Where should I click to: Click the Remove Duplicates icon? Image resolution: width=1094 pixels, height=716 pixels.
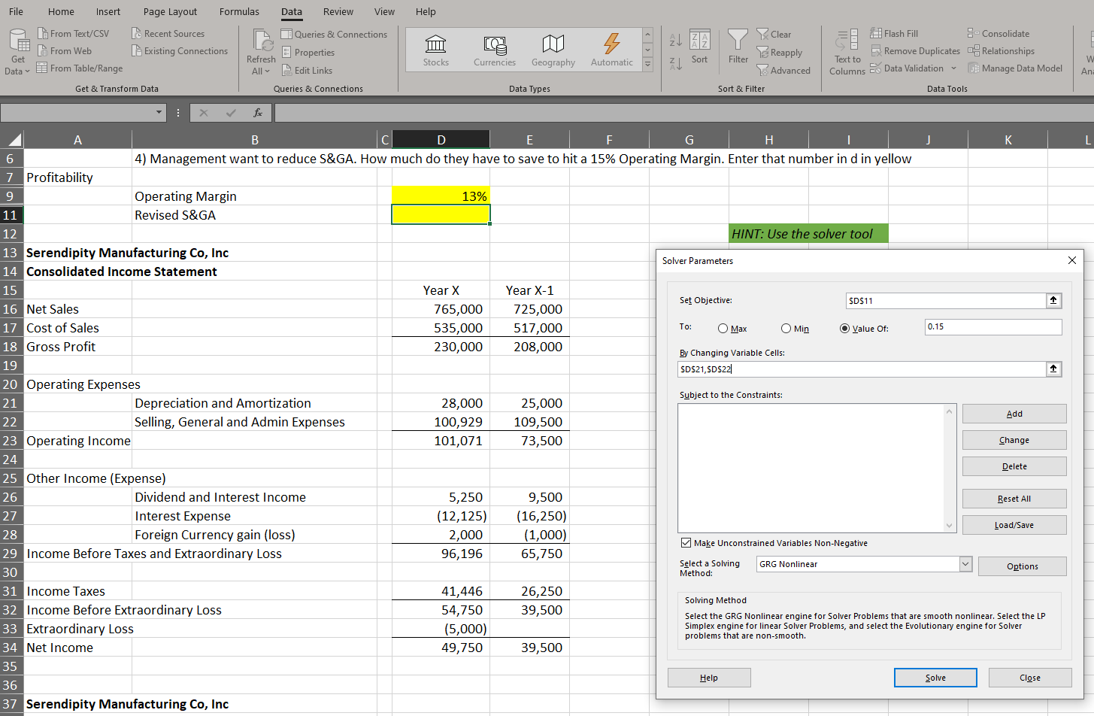876,51
